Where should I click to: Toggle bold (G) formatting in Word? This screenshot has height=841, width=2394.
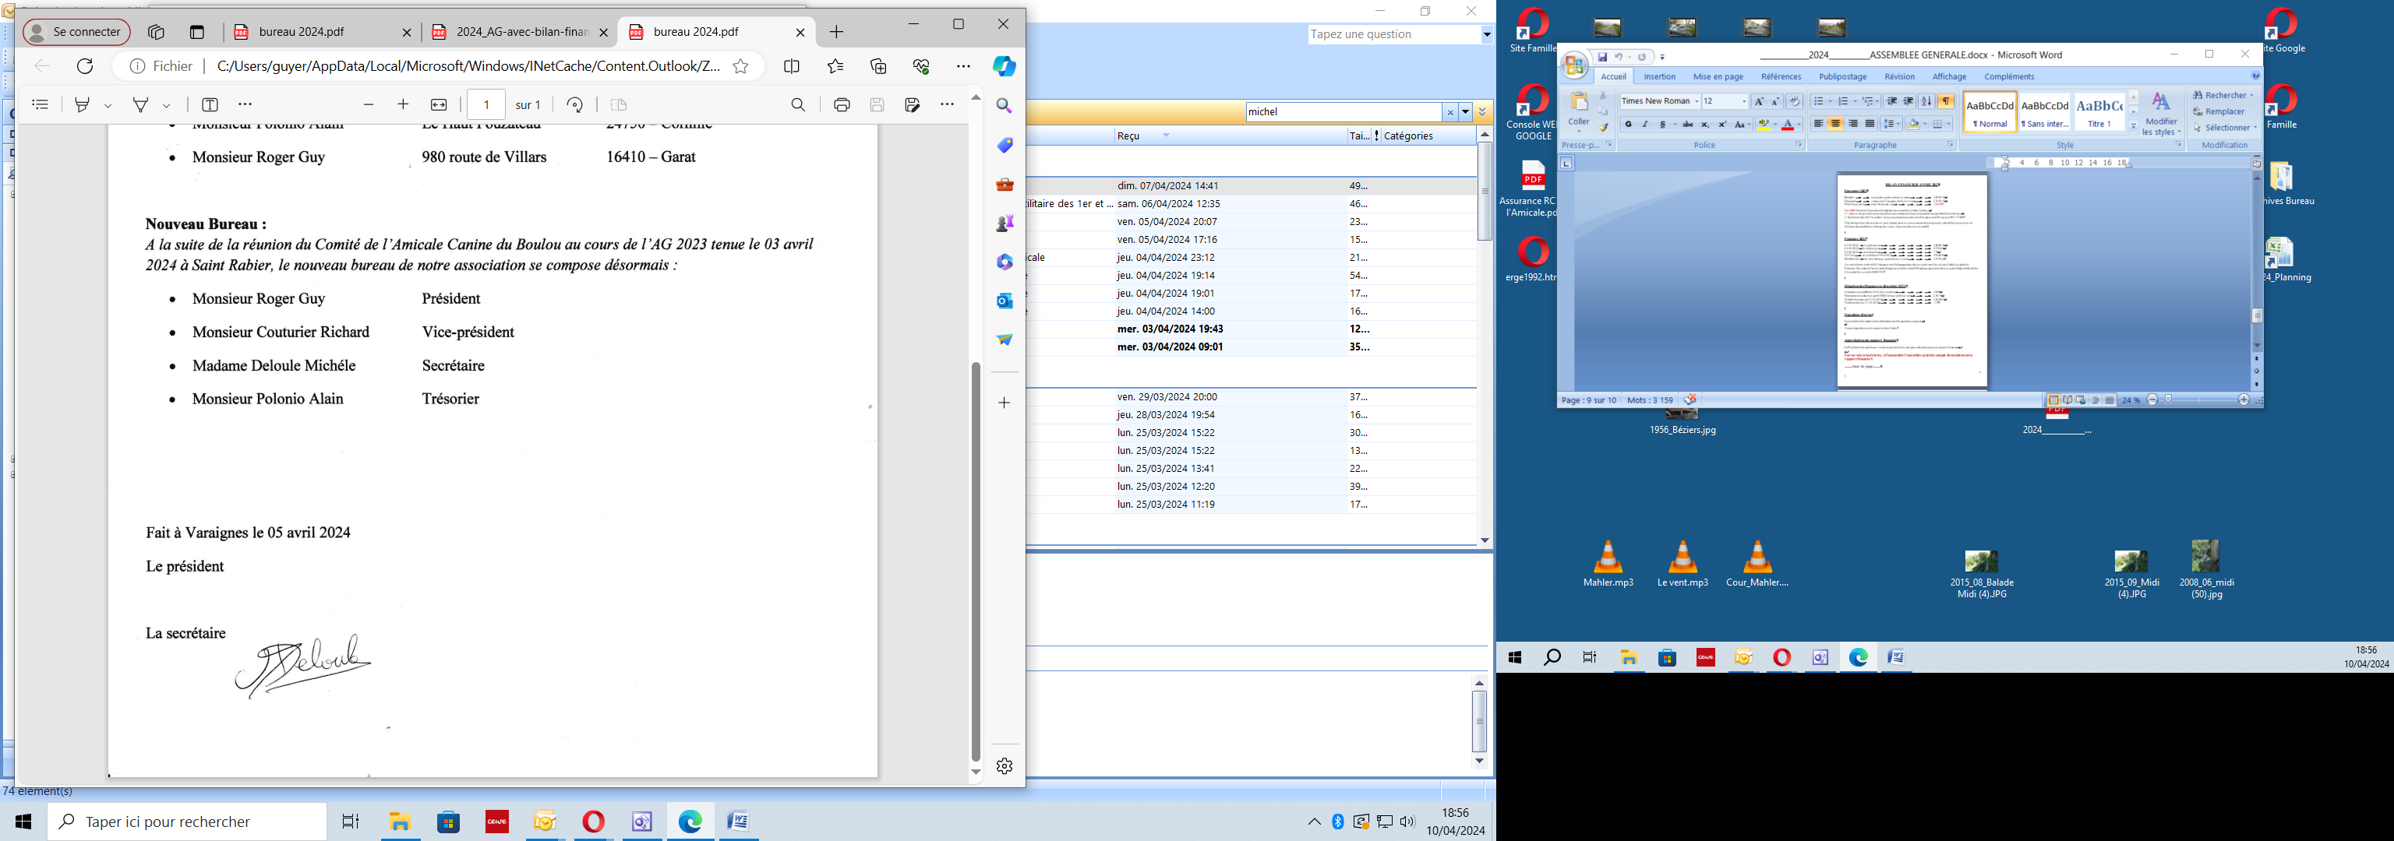(x=1628, y=125)
